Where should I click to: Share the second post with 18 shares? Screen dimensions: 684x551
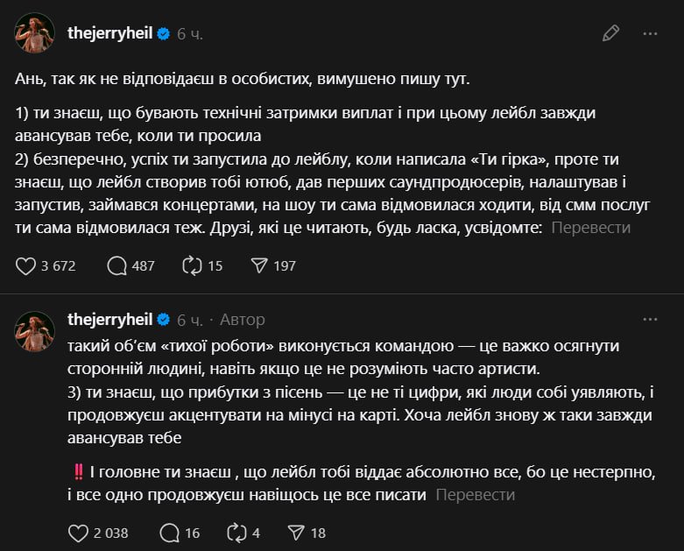(295, 532)
